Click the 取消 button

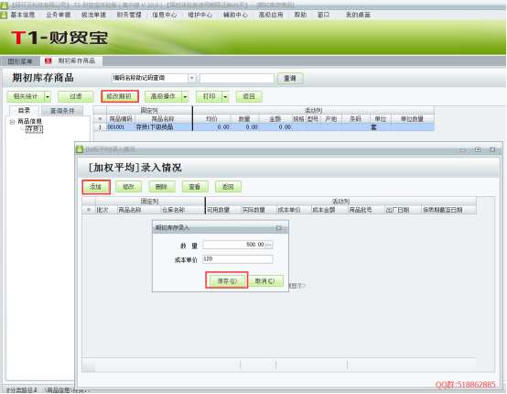point(265,280)
